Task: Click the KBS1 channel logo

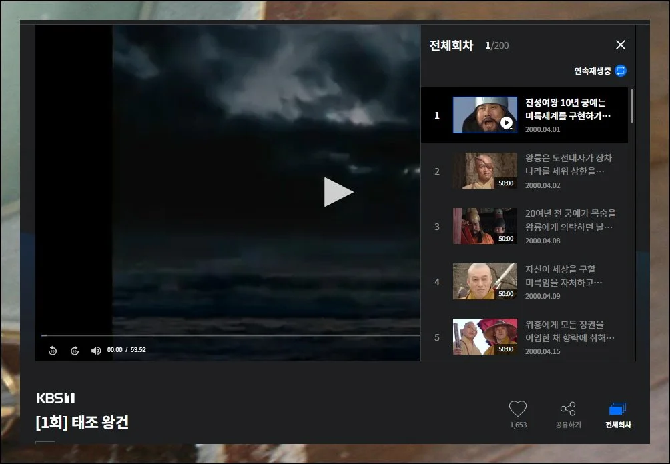Action: coord(56,398)
